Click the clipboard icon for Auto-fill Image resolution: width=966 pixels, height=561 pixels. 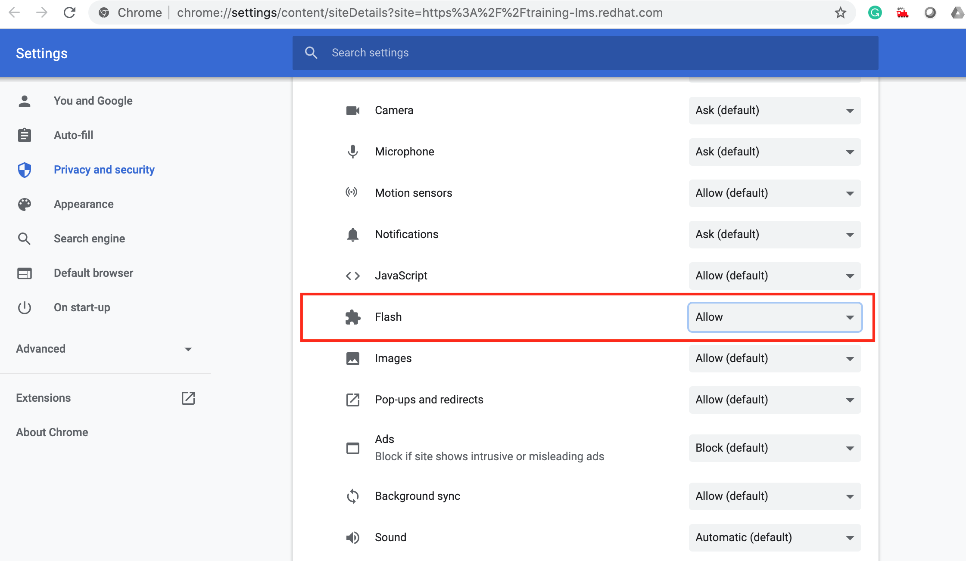coord(25,135)
